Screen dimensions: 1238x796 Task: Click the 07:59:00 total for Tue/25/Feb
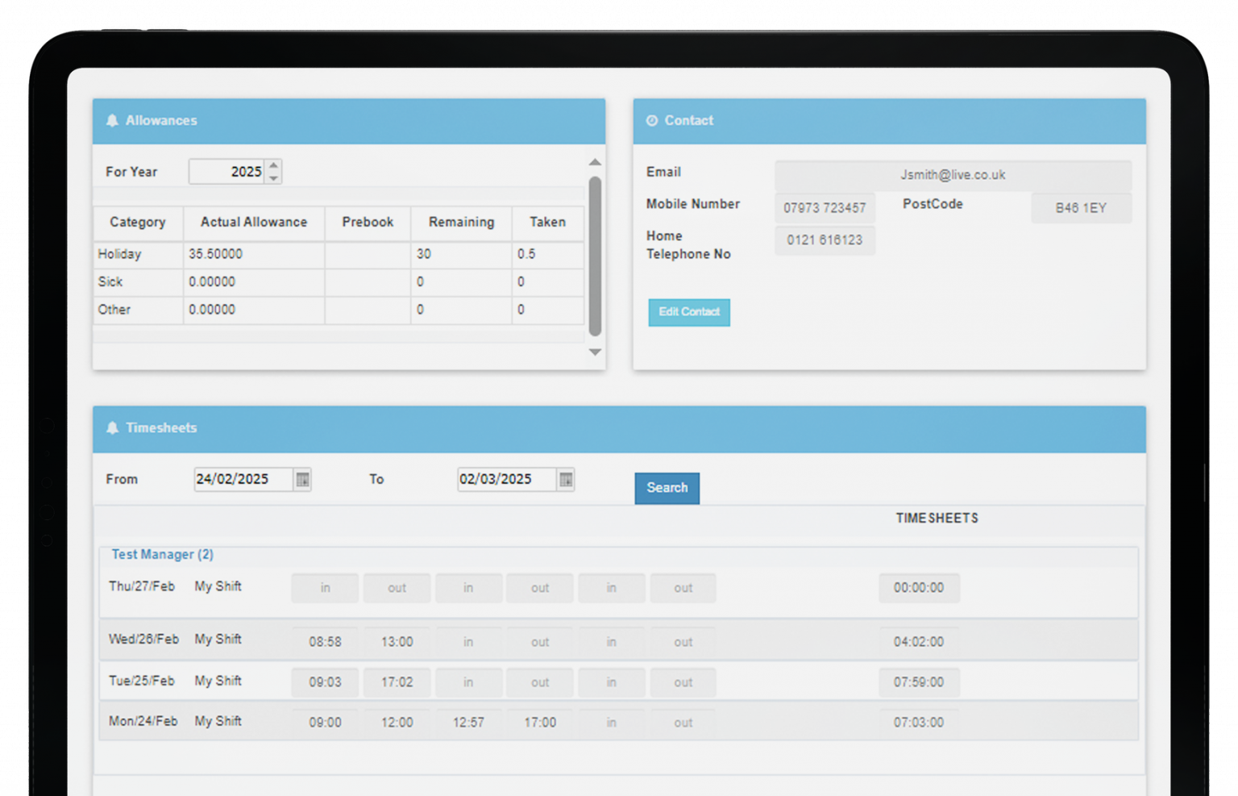coord(919,682)
